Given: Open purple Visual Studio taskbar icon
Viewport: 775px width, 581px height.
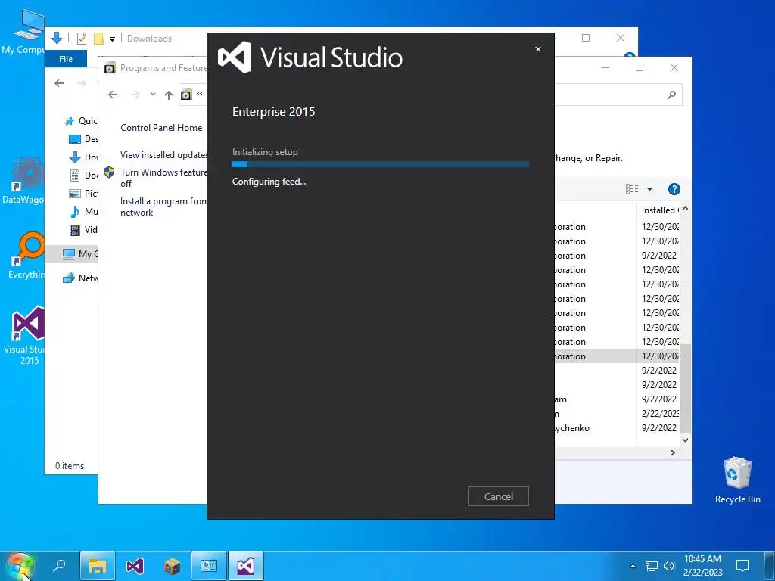Looking at the screenshot, I should tap(135, 566).
